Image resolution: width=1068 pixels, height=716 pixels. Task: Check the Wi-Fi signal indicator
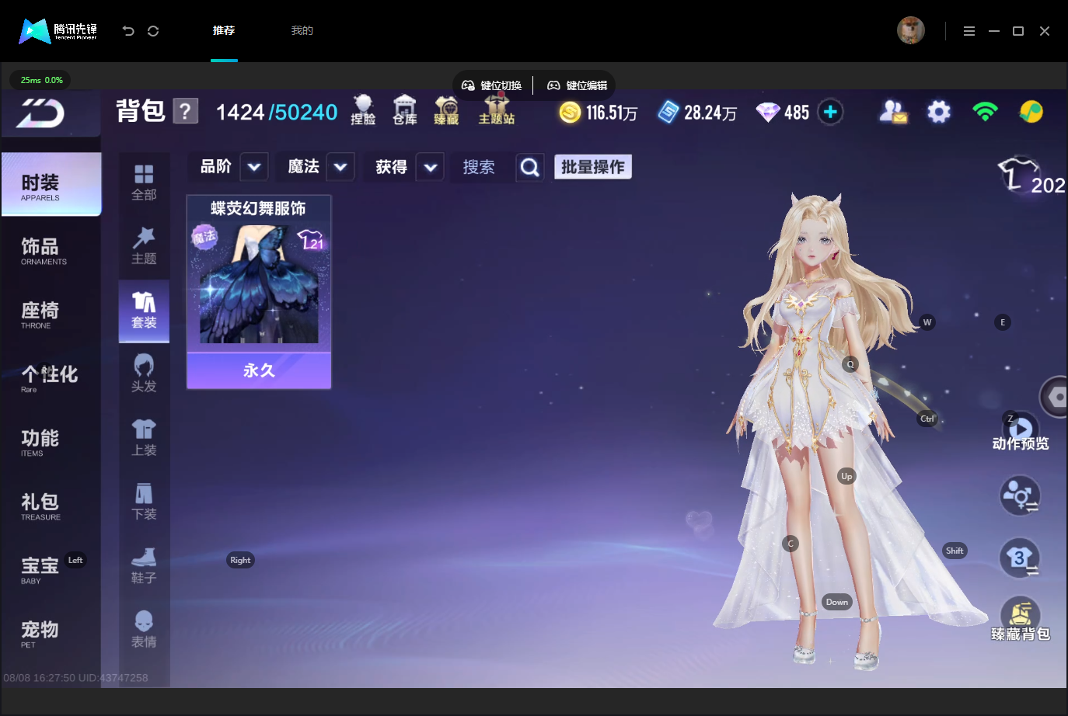(985, 113)
